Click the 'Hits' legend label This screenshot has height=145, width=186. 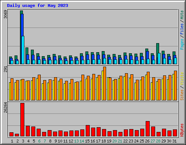point(182,15)
